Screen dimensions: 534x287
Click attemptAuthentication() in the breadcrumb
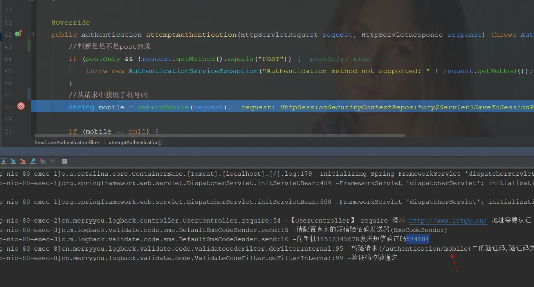click(x=135, y=143)
